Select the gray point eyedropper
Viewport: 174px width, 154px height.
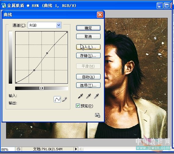tap(88, 96)
